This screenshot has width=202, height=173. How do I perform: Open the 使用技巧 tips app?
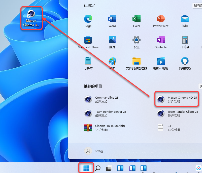185,63
